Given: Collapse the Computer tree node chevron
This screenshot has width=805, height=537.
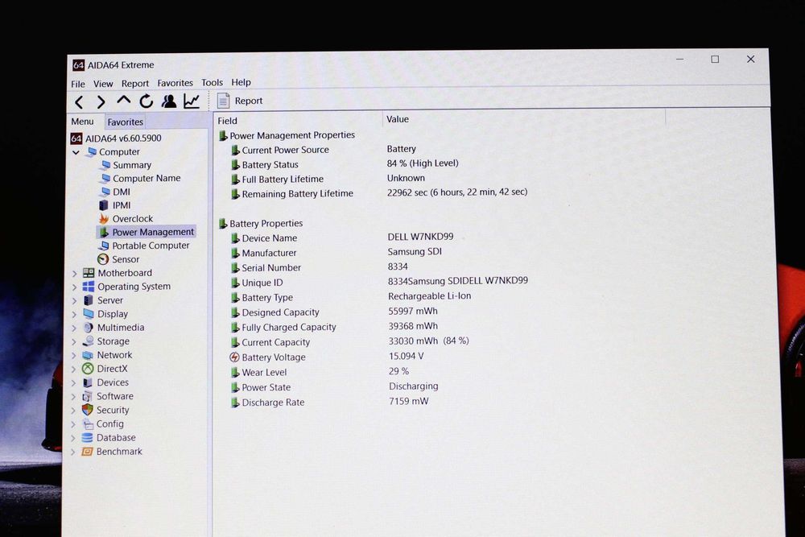Looking at the screenshot, I should pos(76,152).
